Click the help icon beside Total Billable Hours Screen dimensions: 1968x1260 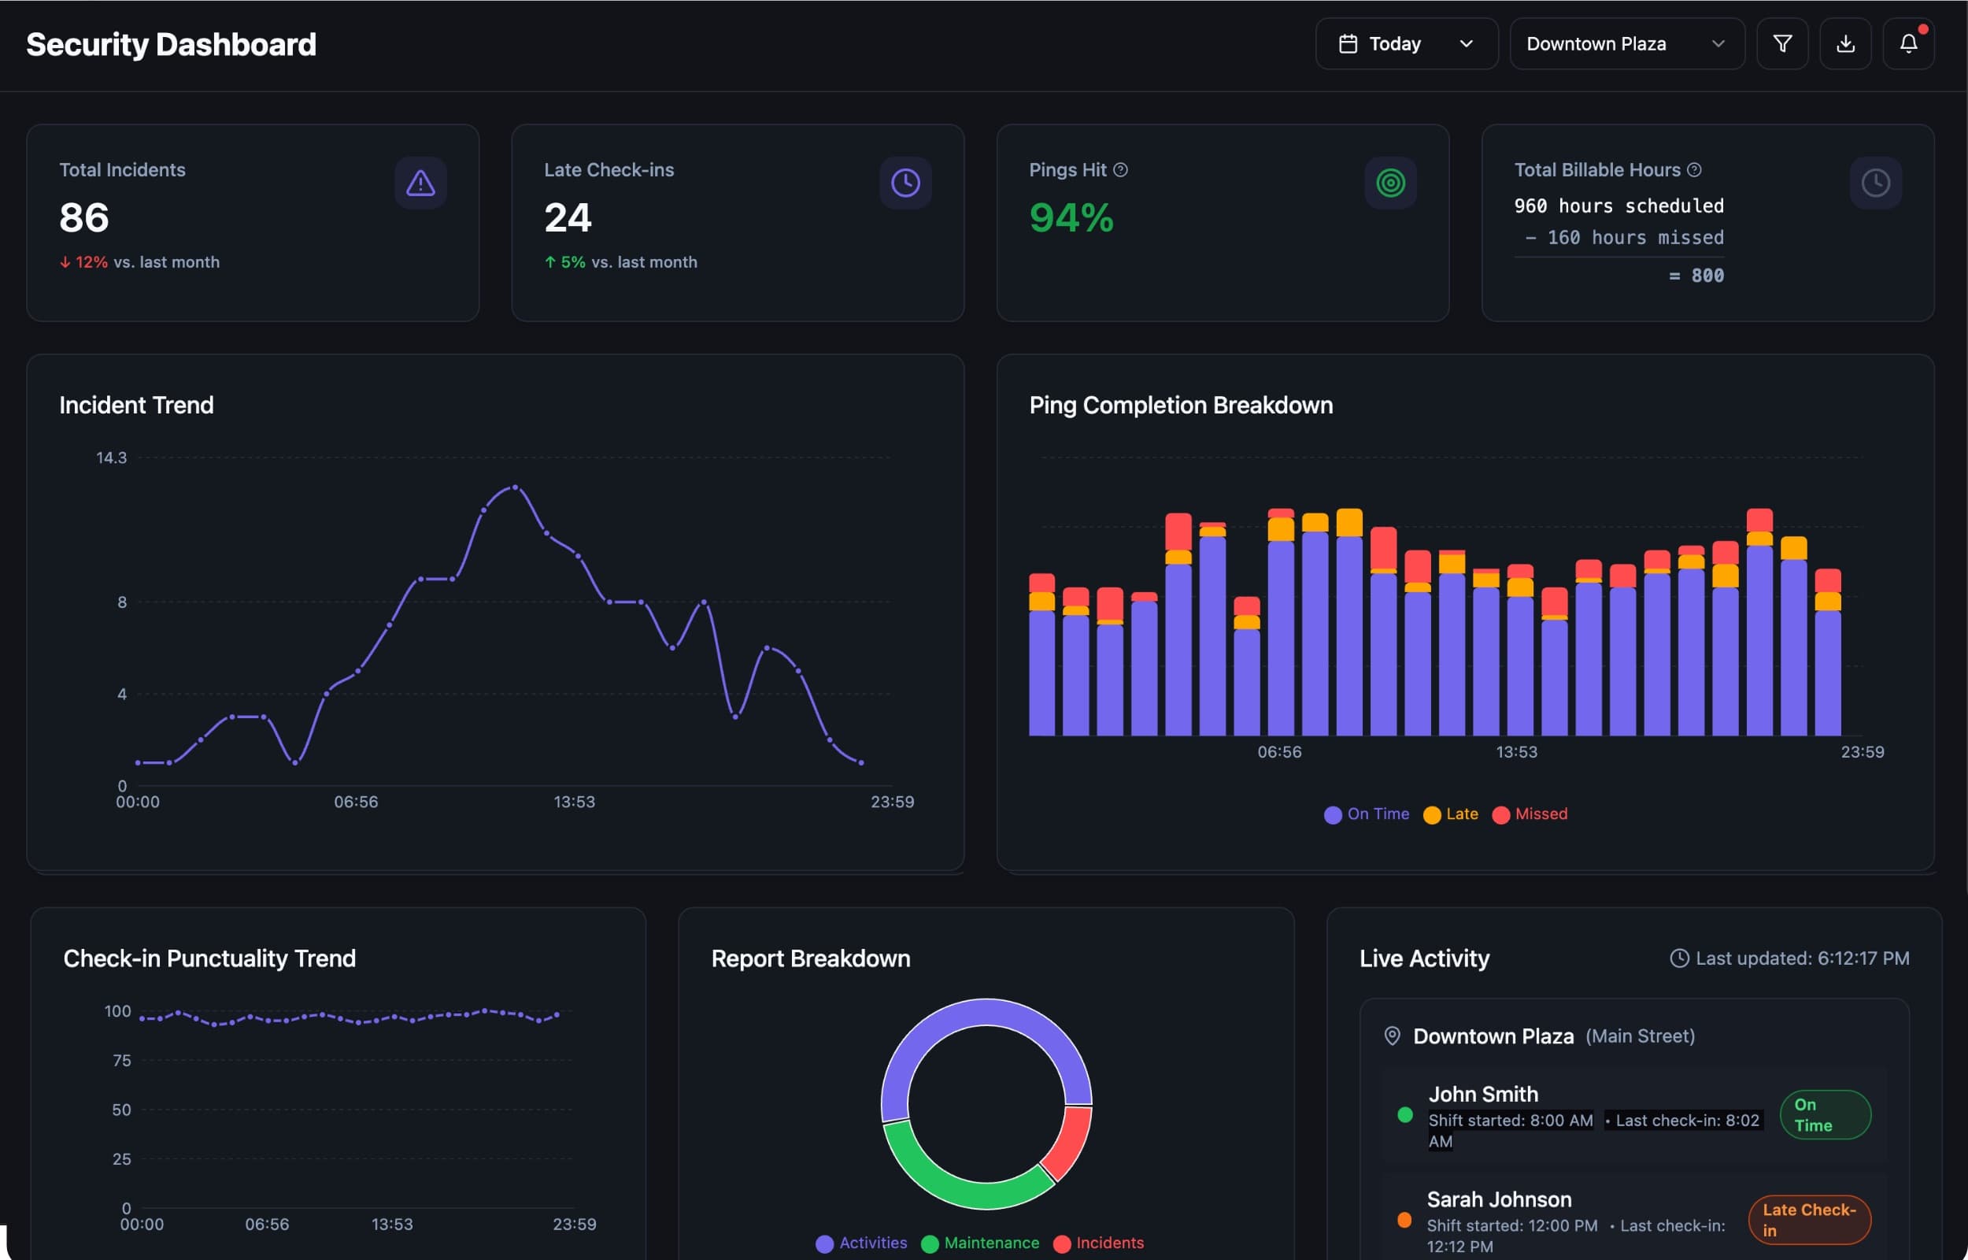coord(1696,169)
